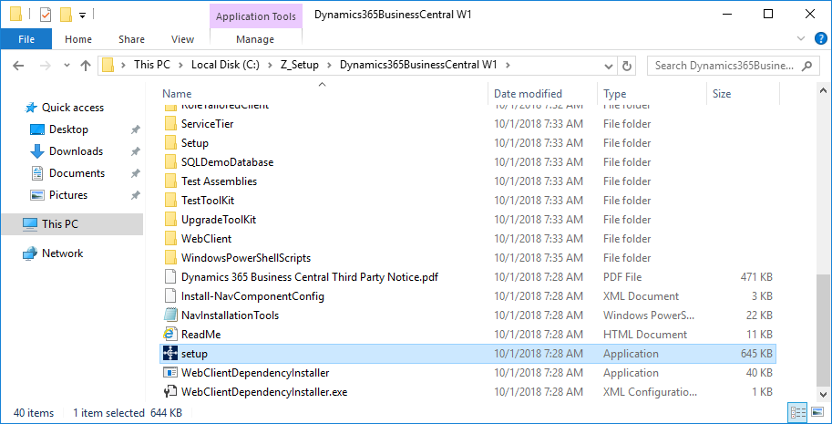This screenshot has width=832, height=424.
Task: Click the Application Tools contextual tab
Action: [x=256, y=16]
